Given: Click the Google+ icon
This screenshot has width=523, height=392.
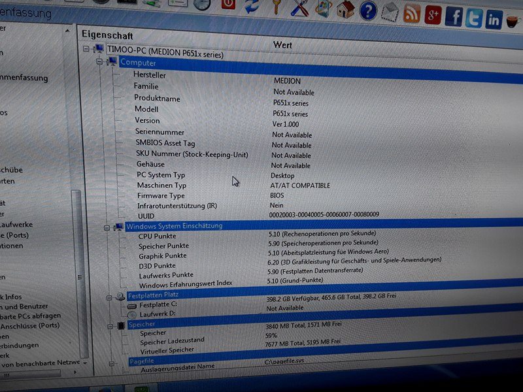Looking at the screenshot, I should tap(433, 14).
